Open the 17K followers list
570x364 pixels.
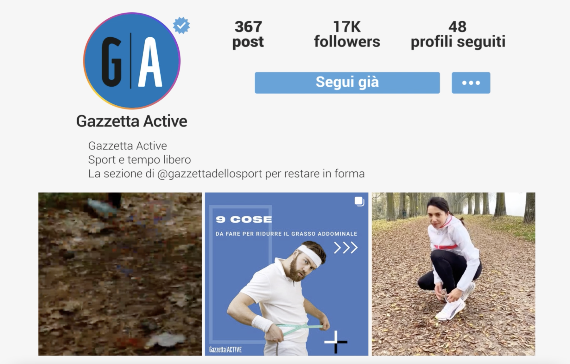tap(347, 34)
